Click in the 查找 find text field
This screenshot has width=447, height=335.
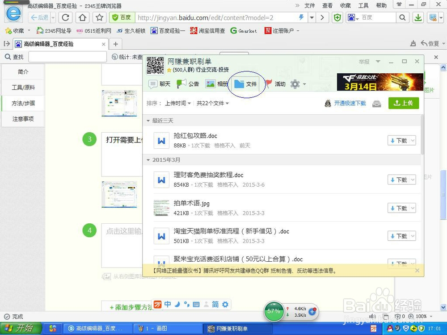coord(67,57)
